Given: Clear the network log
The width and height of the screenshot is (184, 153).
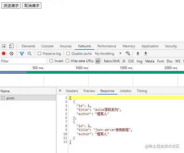Looking at the screenshot, I should 11,53.
